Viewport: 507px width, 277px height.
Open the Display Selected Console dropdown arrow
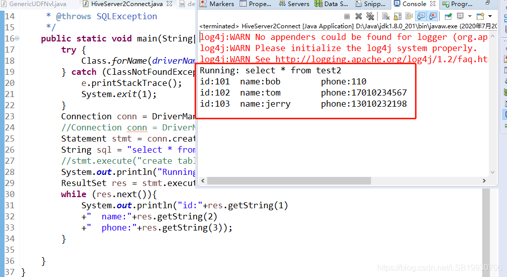(x=470, y=16)
